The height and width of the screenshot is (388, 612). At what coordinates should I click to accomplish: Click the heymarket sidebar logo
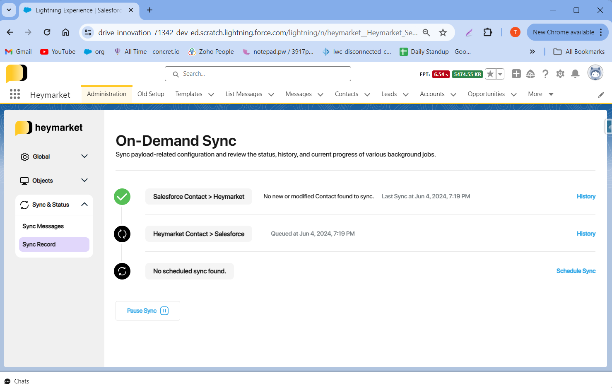click(49, 128)
